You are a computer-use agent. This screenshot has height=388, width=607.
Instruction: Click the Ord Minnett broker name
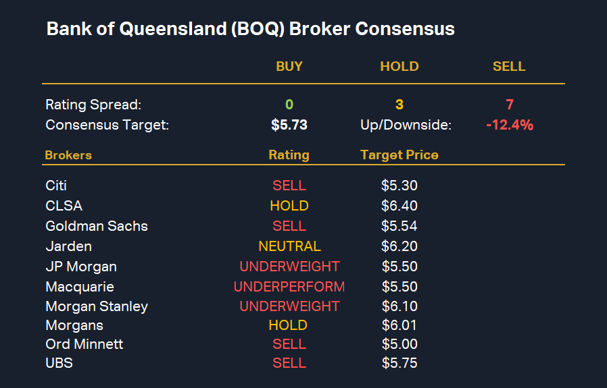[84, 344]
